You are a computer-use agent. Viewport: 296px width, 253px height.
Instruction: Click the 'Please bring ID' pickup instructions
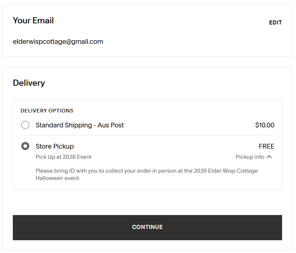(147, 171)
